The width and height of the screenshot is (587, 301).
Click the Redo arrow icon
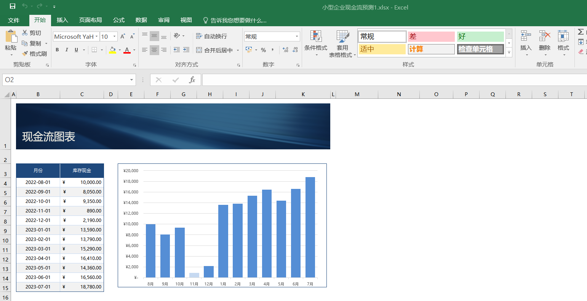(x=40, y=6)
